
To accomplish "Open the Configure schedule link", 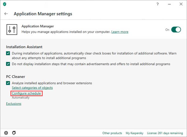I will [x=26, y=93].
